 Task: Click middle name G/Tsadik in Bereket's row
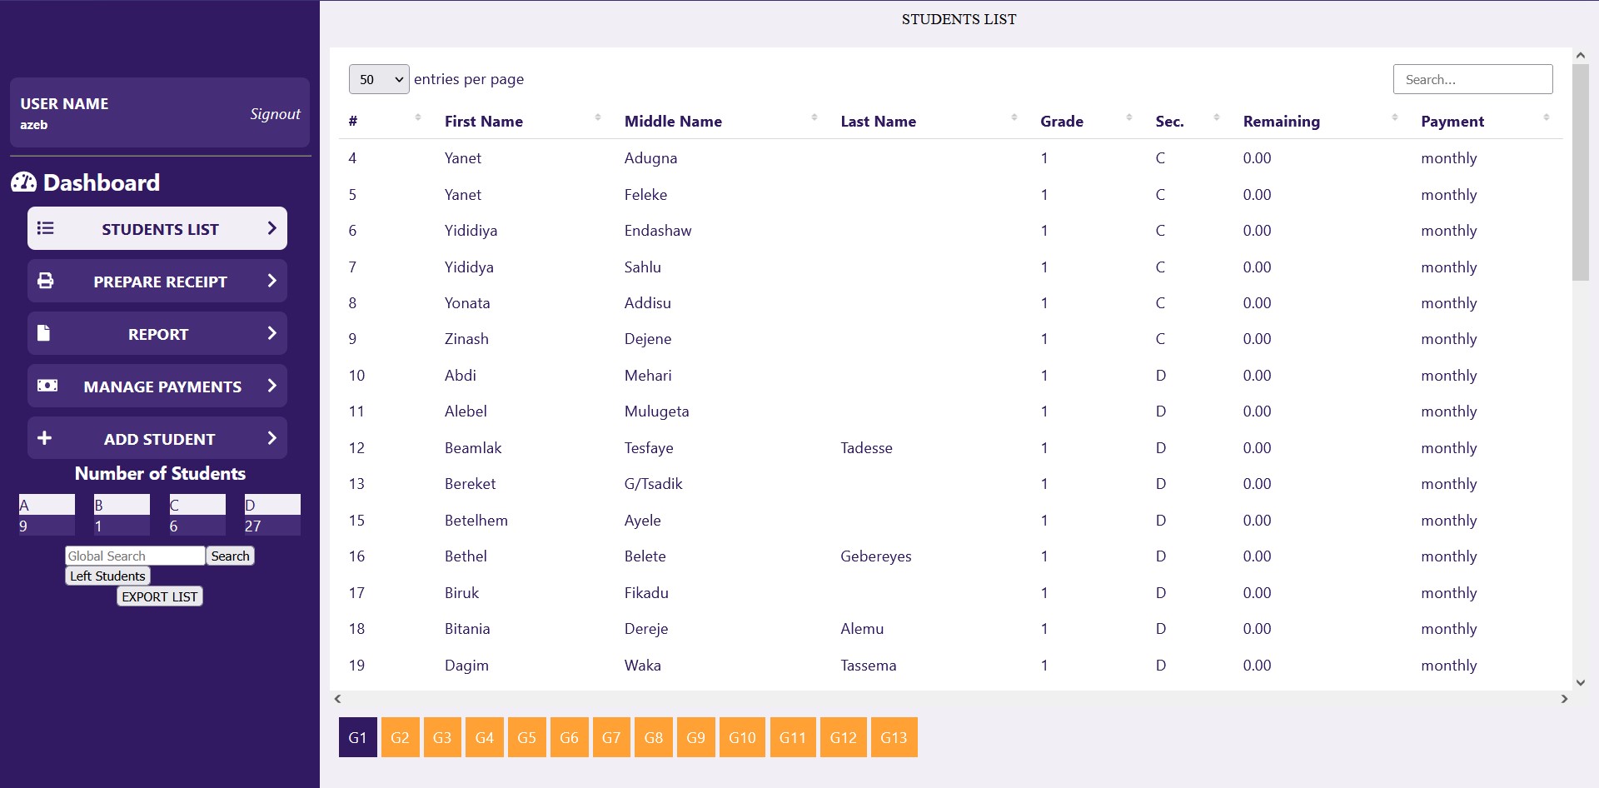click(x=654, y=484)
